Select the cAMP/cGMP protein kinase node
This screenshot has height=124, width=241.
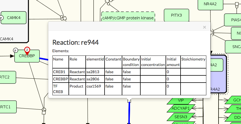[128, 18]
